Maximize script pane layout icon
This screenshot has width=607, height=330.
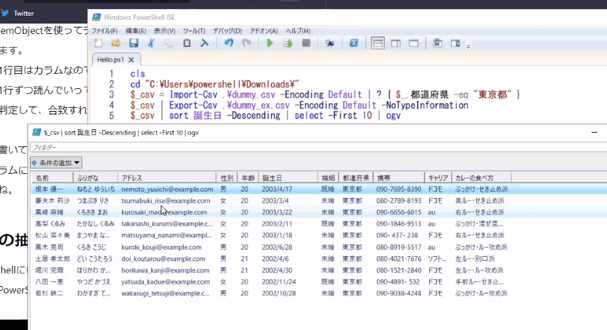click(x=414, y=43)
